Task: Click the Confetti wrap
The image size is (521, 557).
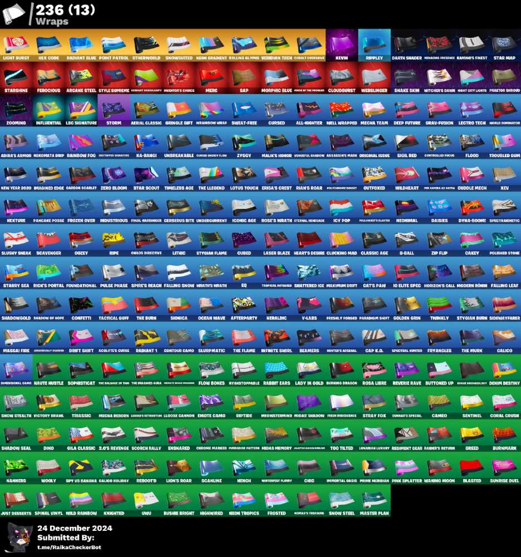Action: click(x=81, y=305)
